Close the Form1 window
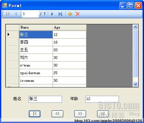Image resolution: width=144 pixels, height=123 pixels. (x=138, y=5)
